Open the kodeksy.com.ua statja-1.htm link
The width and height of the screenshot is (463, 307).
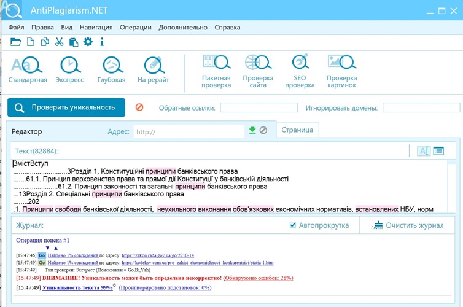pos(198,263)
